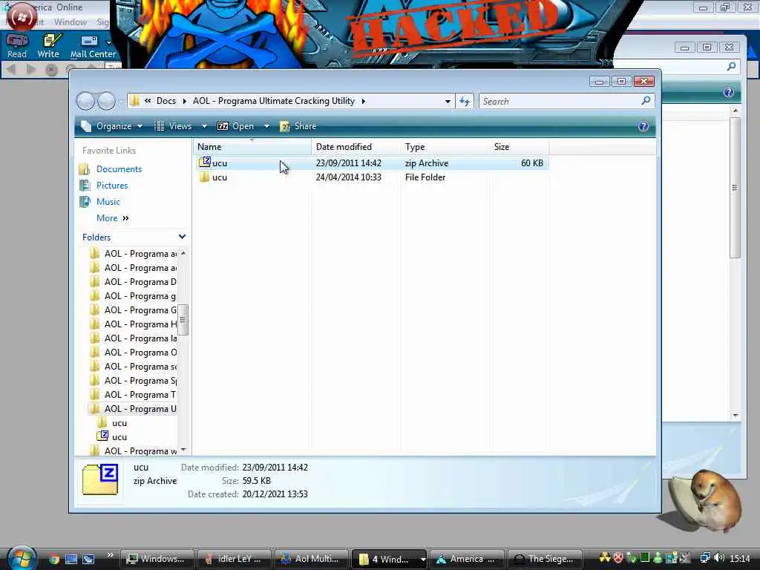Click the background window search magnifier
The image size is (760, 570).
pyautogui.click(x=731, y=66)
